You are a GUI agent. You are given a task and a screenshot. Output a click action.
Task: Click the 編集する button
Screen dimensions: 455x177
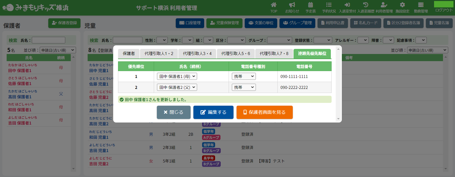[213, 112]
